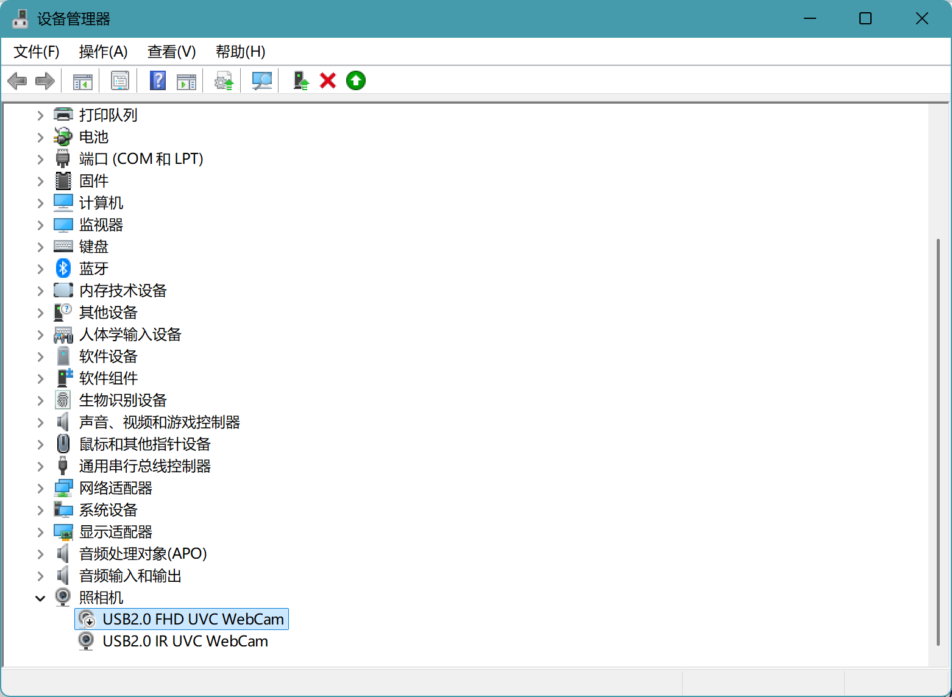Click the USB plug icon beside 通用串行总线控制器

pos(63,465)
